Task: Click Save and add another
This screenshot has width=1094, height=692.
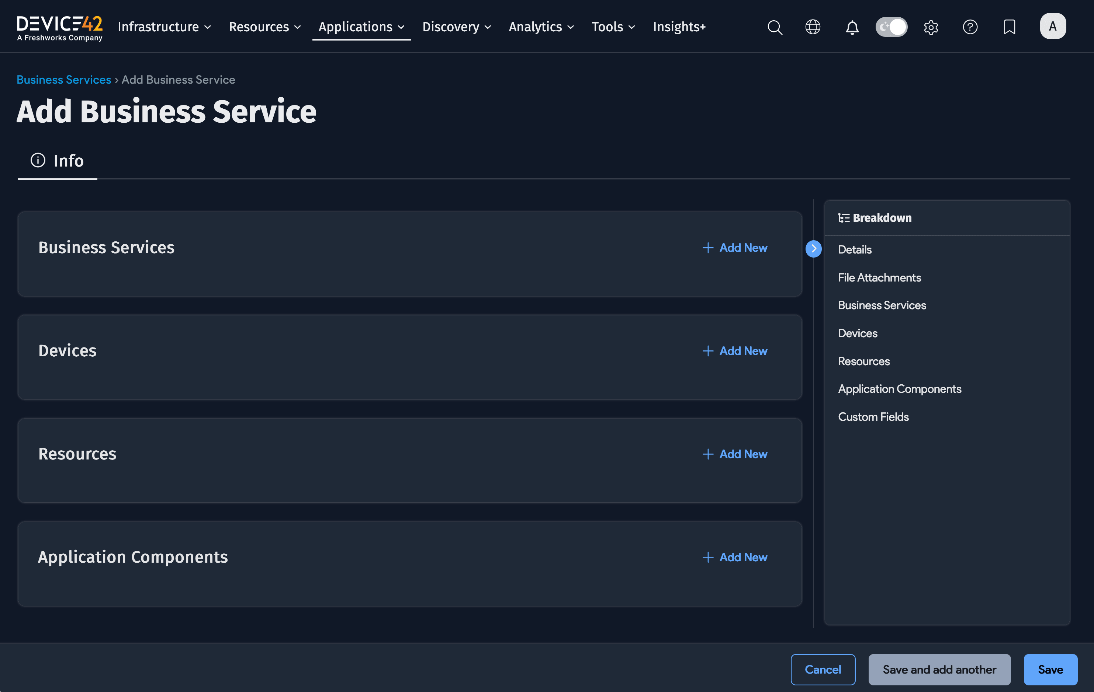Action: [x=939, y=669]
